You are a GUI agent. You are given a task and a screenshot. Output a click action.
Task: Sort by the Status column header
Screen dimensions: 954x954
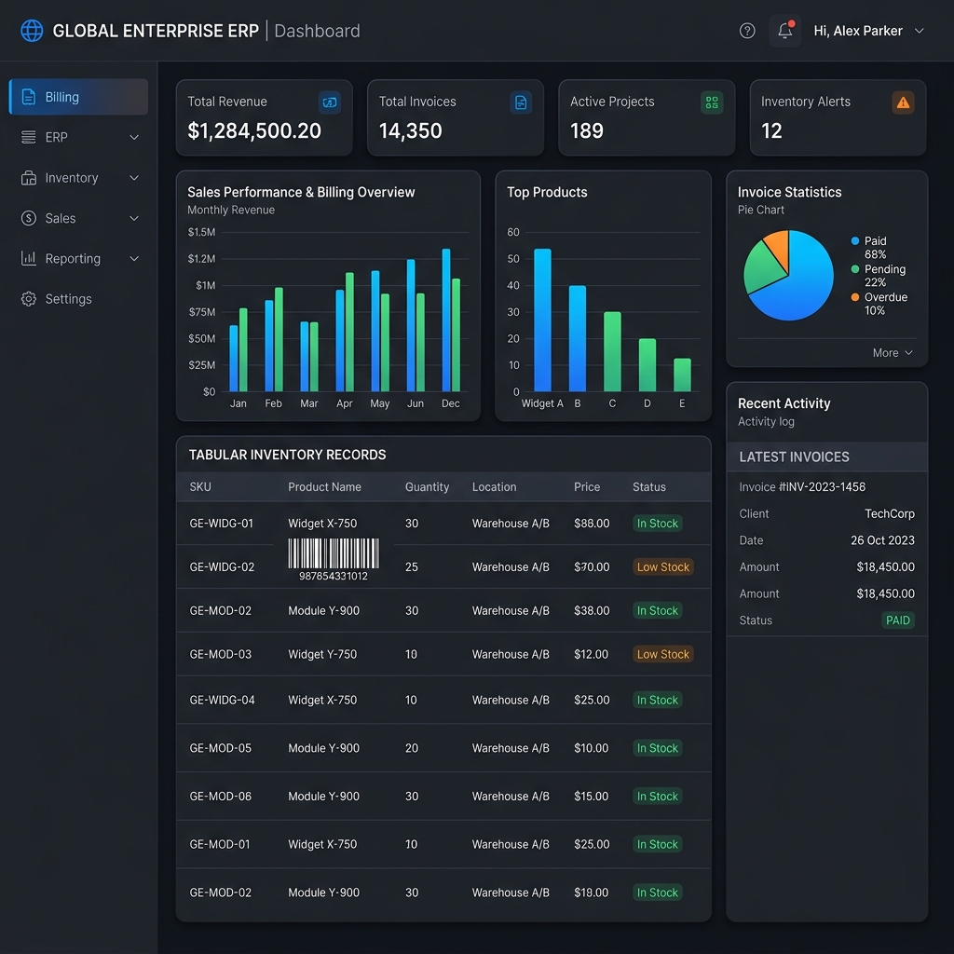click(648, 486)
